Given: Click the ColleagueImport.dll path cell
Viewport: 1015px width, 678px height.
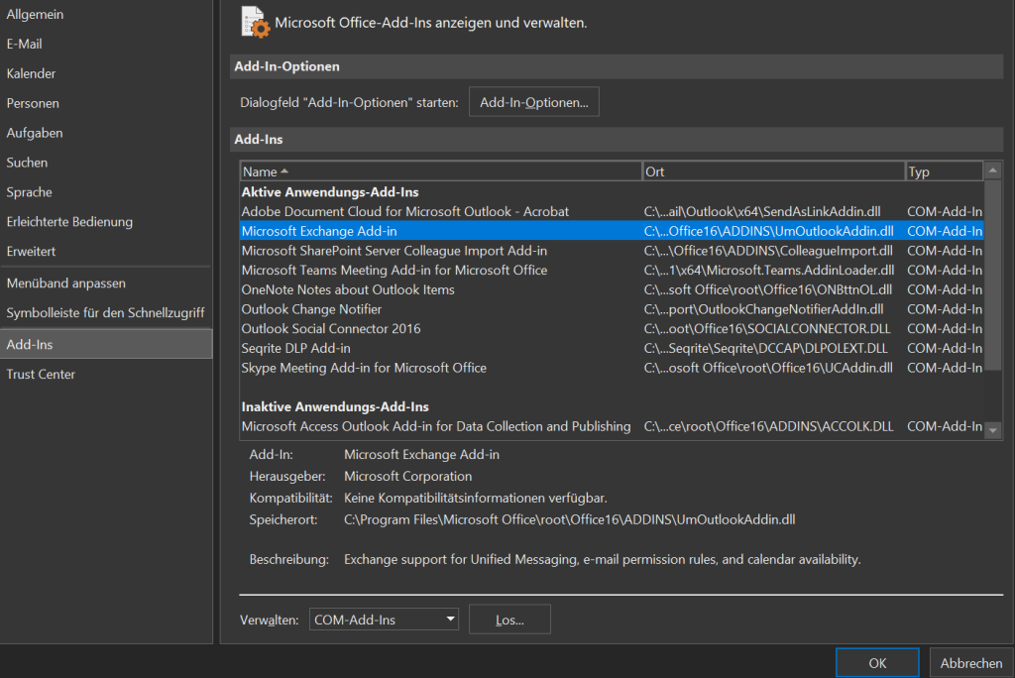Looking at the screenshot, I should [768, 251].
